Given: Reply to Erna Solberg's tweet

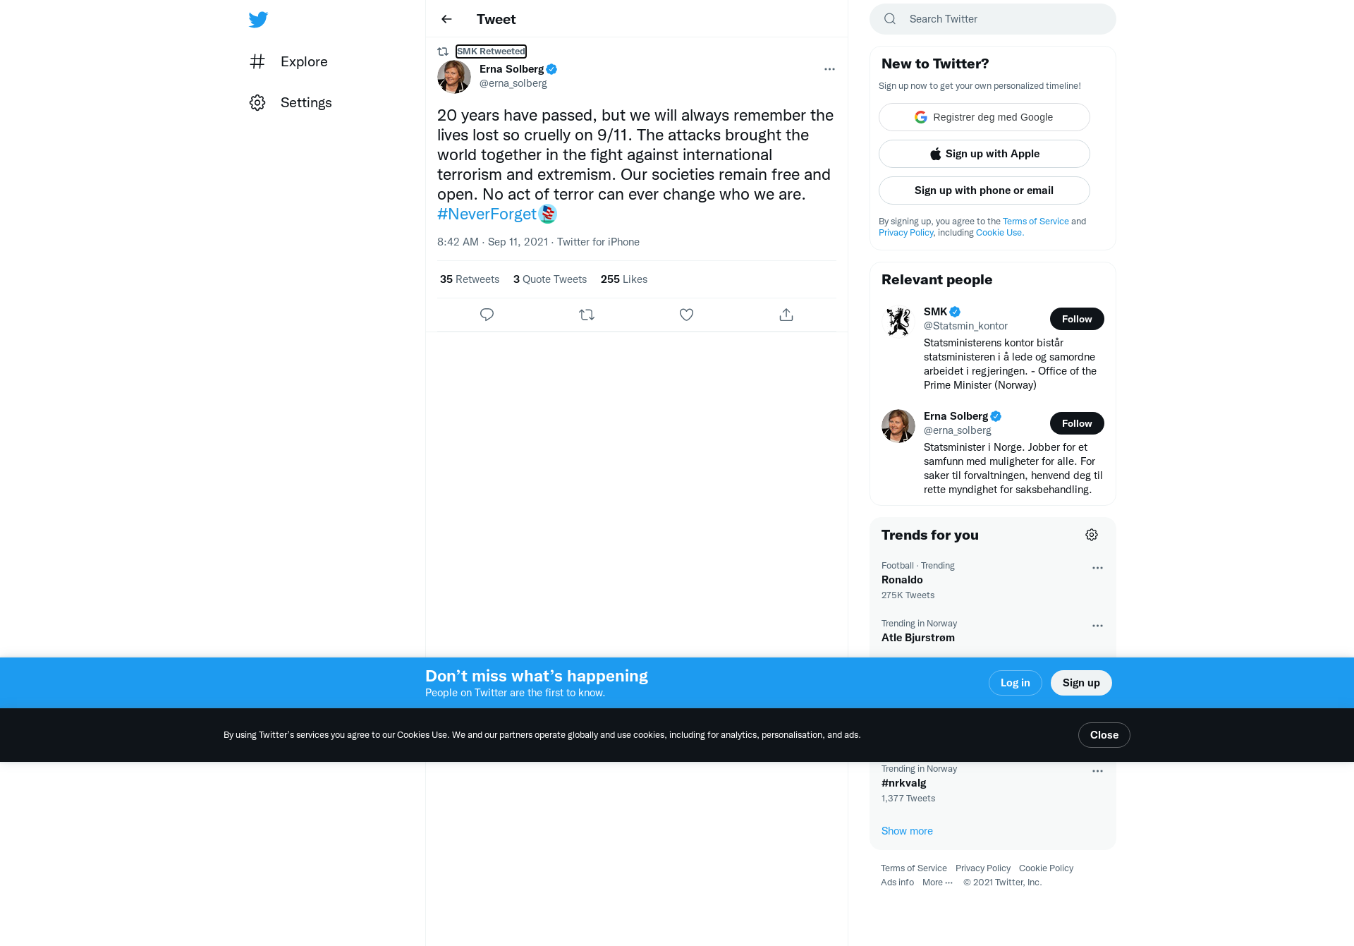Looking at the screenshot, I should [487, 315].
